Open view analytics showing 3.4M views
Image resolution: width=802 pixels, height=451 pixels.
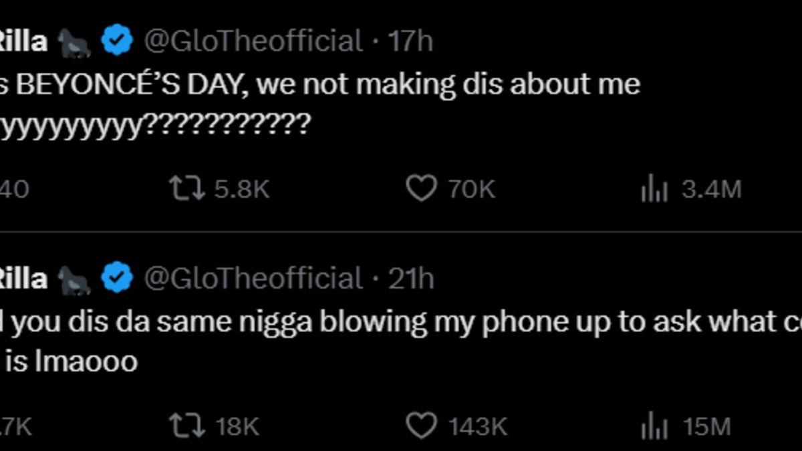[x=655, y=190]
